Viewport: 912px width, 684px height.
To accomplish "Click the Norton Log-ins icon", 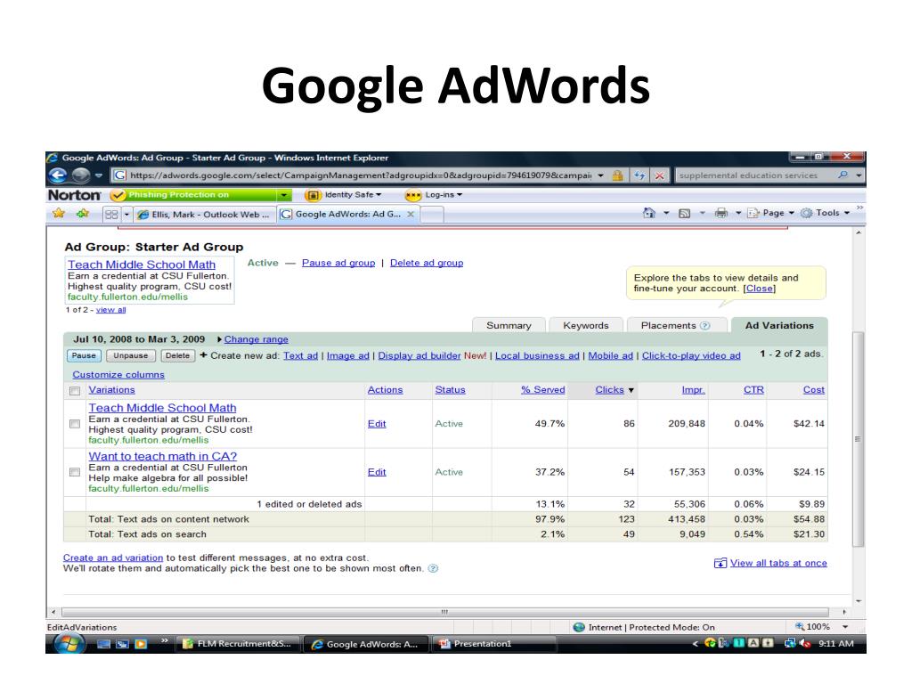I will (x=413, y=195).
